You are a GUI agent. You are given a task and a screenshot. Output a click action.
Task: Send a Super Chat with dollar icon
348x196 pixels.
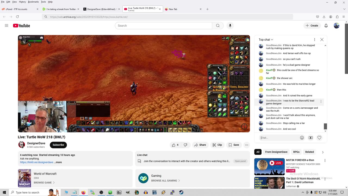point(310,138)
